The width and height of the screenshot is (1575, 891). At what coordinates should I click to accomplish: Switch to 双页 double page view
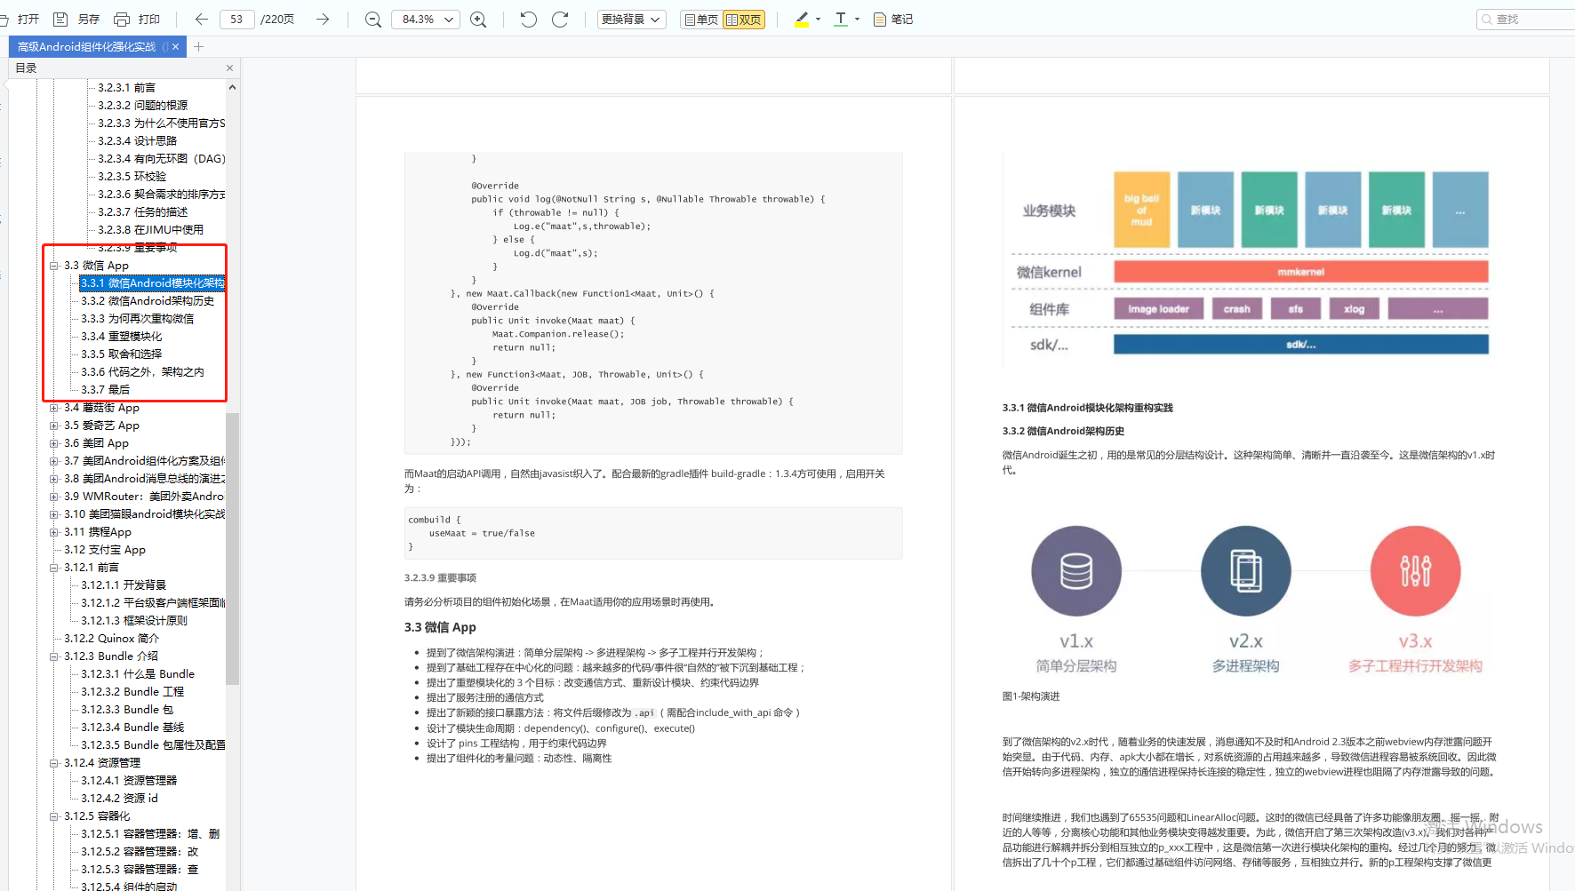[x=744, y=19]
